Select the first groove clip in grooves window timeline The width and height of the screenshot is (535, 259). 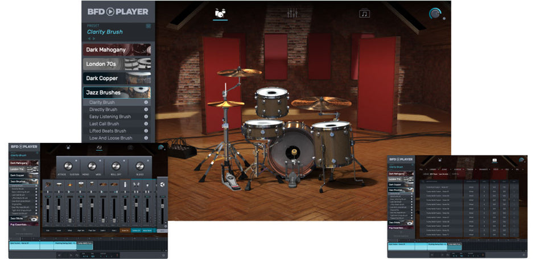coord(401,246)
